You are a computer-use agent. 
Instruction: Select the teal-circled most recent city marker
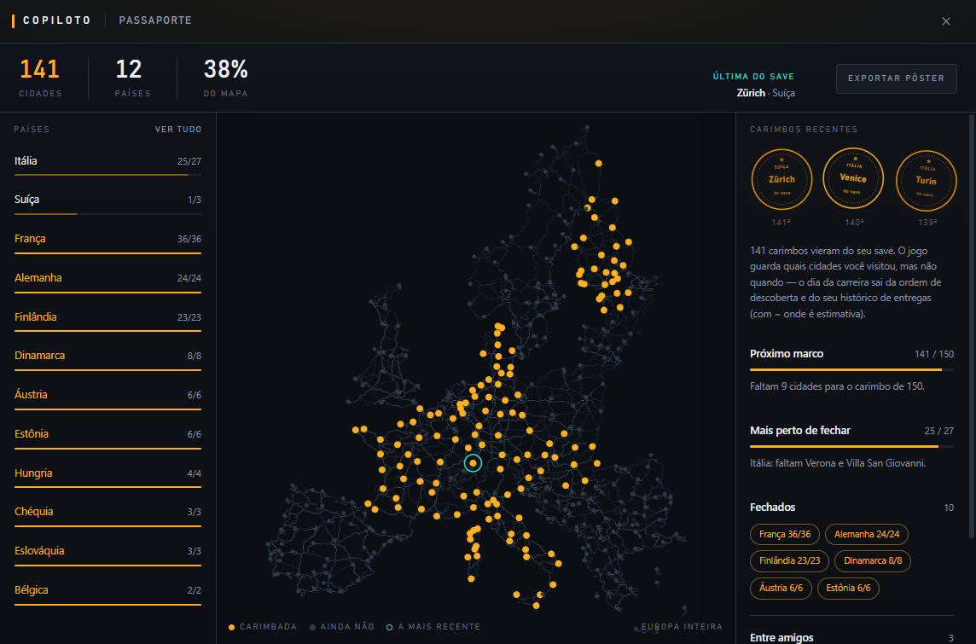[473, 463]
